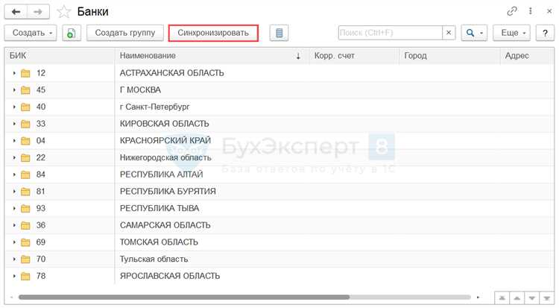Copy link using the chain icon
Viewport: 559px width, 308px height.
coord(511,11)
